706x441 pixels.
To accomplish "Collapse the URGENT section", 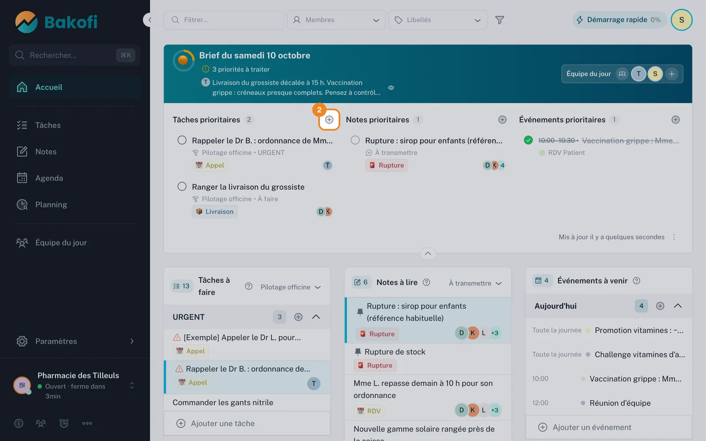I will [316, 317].
